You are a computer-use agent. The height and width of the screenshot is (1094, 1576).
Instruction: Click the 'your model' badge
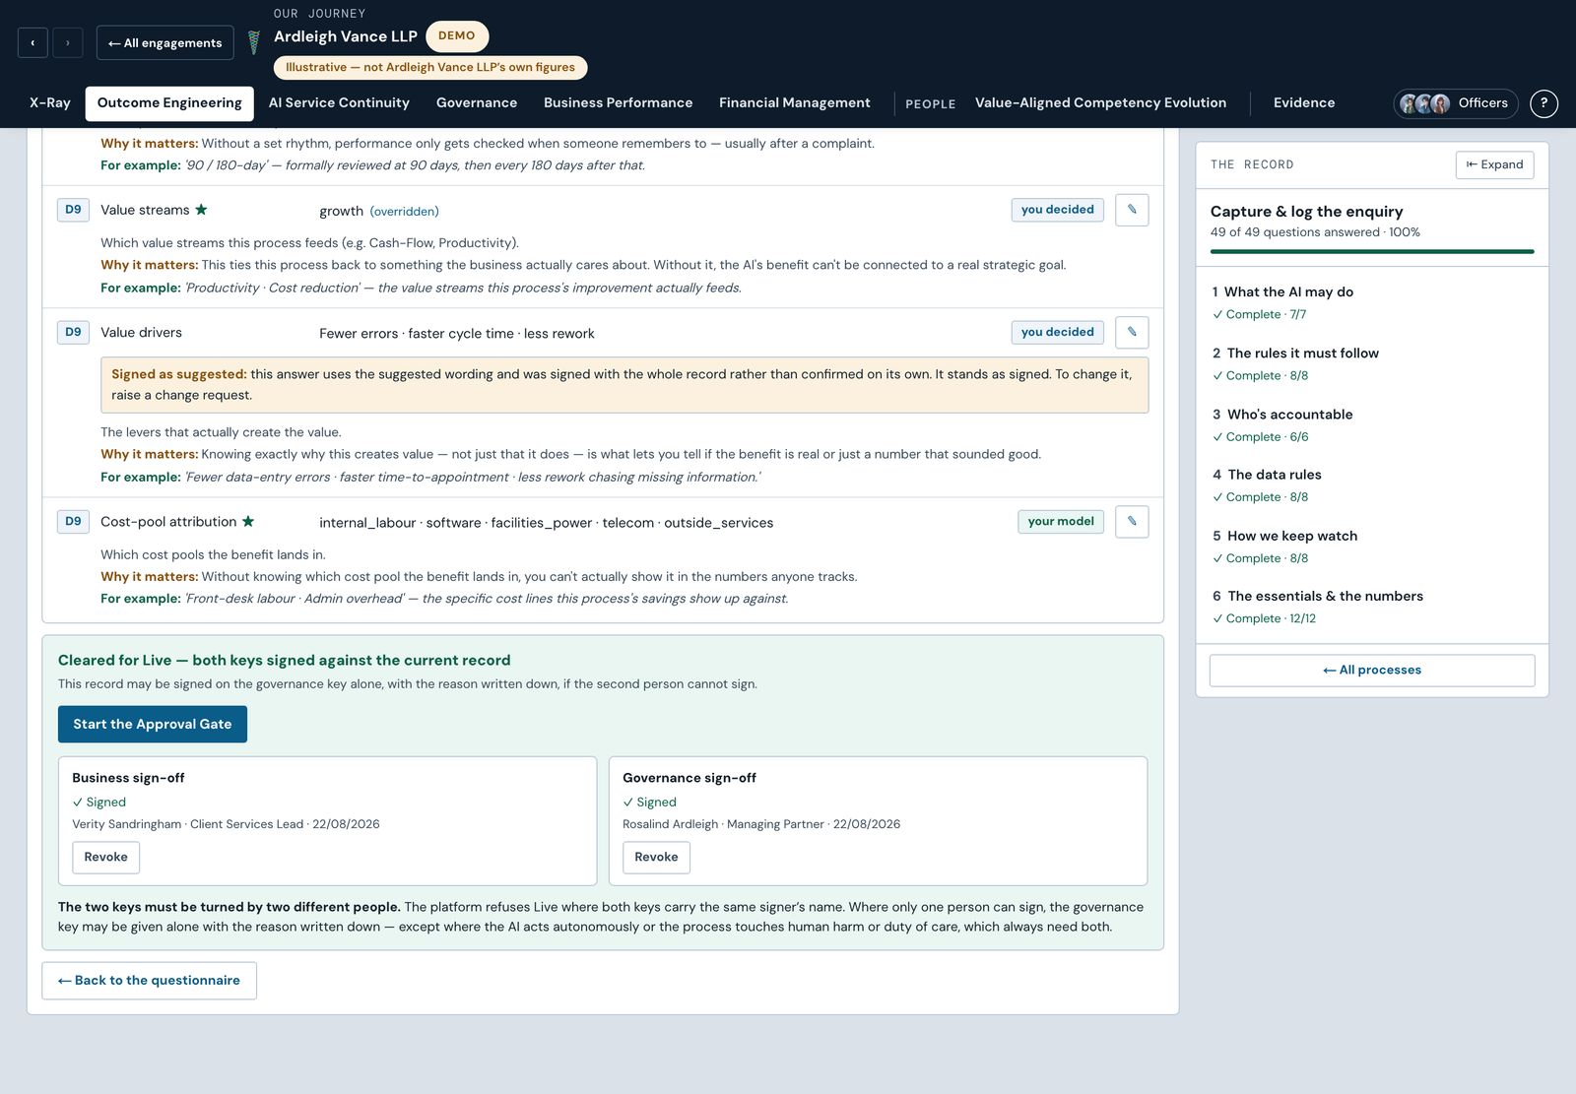pyautogui.click(x=1061, y=522)
